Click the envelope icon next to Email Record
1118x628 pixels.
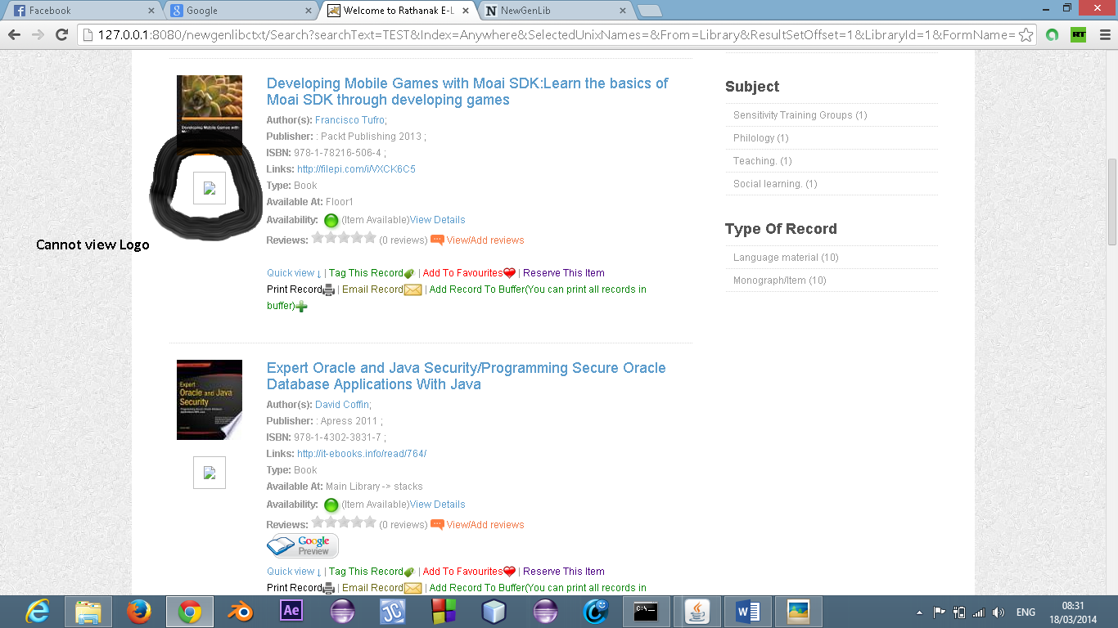(412, 290)
